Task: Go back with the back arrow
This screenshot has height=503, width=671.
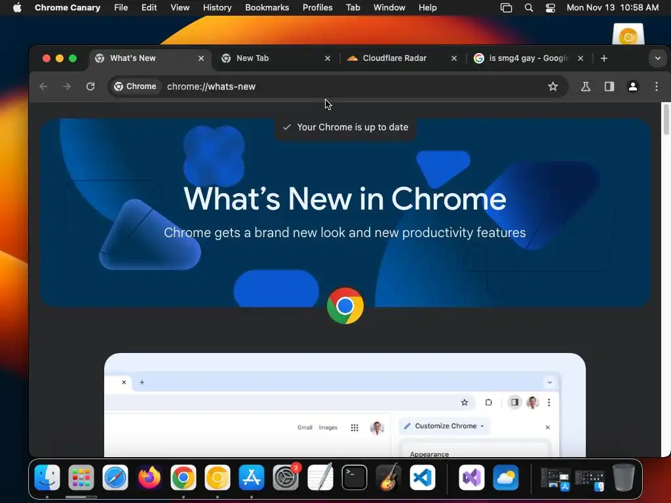Action: click(x=43, y=86)
